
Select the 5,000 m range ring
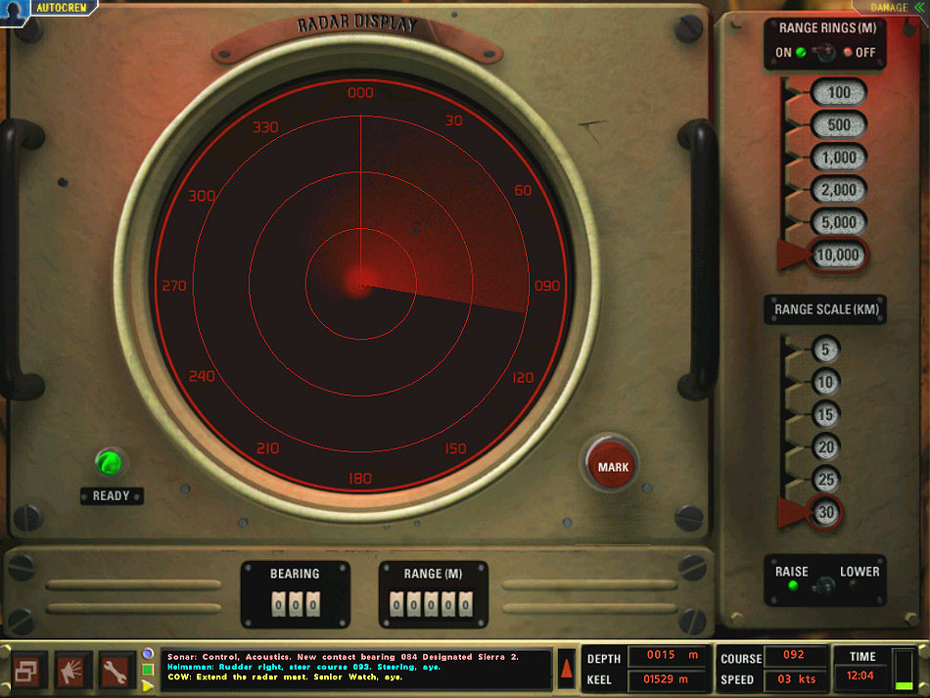(x=838, y=222)
